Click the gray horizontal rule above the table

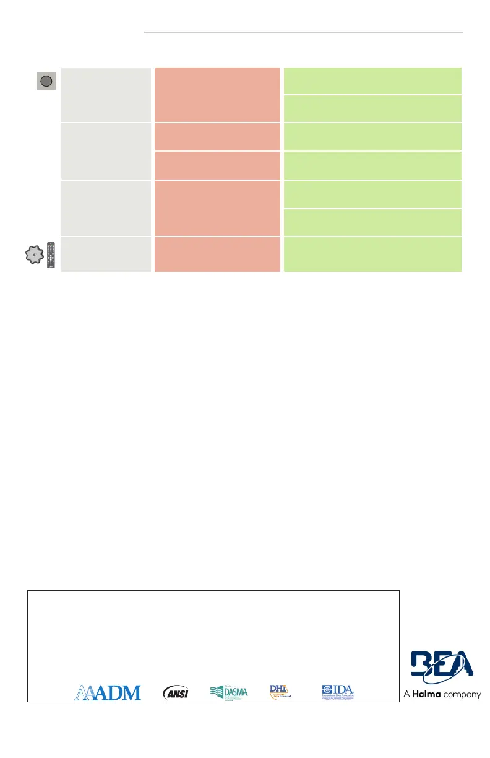pyautogui.click(x=303, y=32)
